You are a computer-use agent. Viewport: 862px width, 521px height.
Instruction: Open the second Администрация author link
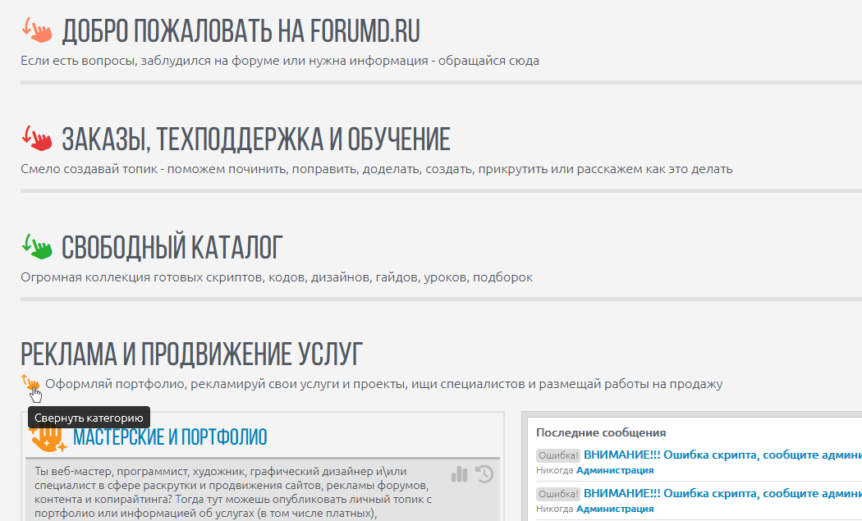tap(615, 509)
